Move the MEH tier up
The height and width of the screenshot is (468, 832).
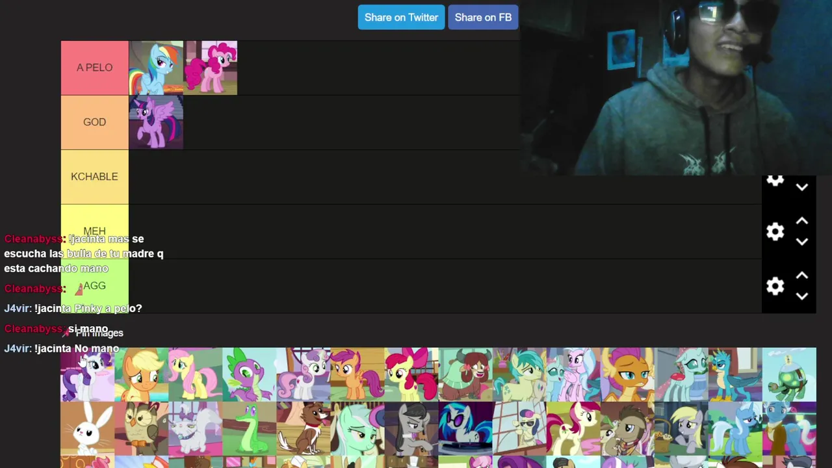pos(802,222)
